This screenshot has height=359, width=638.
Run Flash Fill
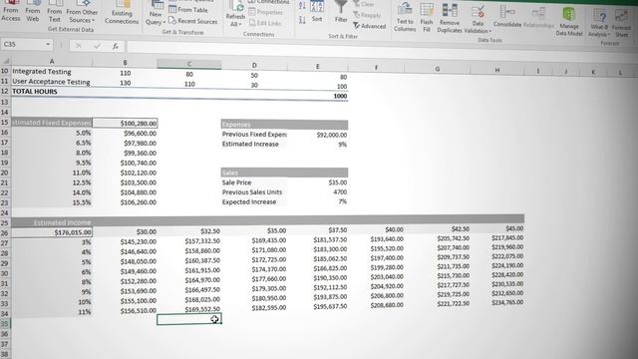pos(427,17)
